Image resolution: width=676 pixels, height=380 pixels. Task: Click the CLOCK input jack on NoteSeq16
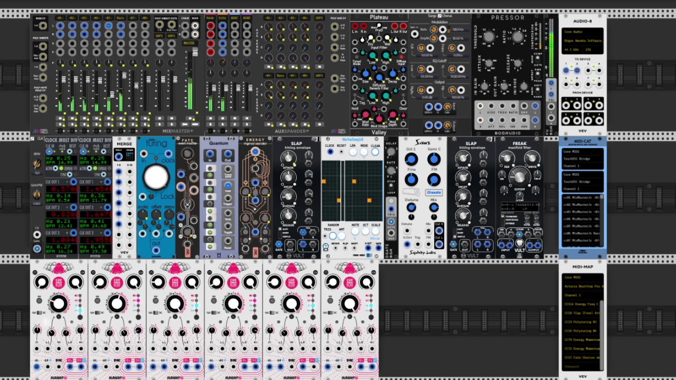tap(330, 152)
